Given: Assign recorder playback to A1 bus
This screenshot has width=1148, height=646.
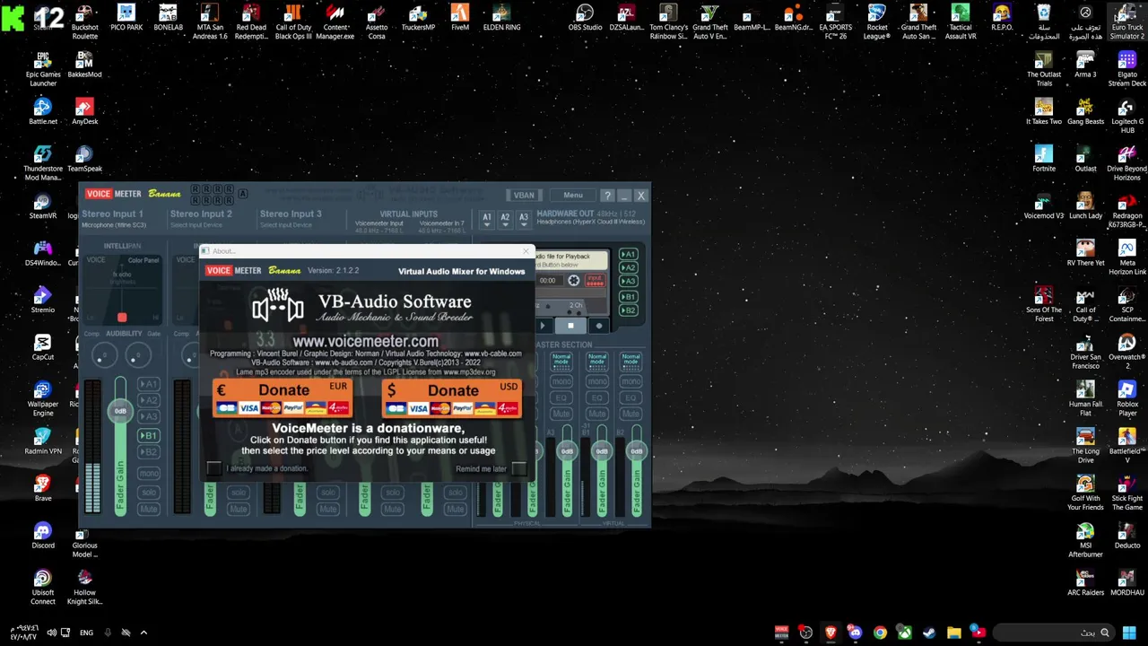Looking at the screenshot, I should pos(628,254).
